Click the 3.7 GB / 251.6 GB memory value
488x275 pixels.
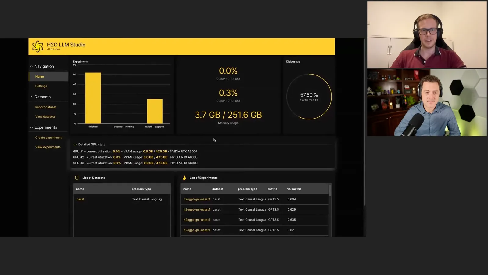tap(228, 115)
